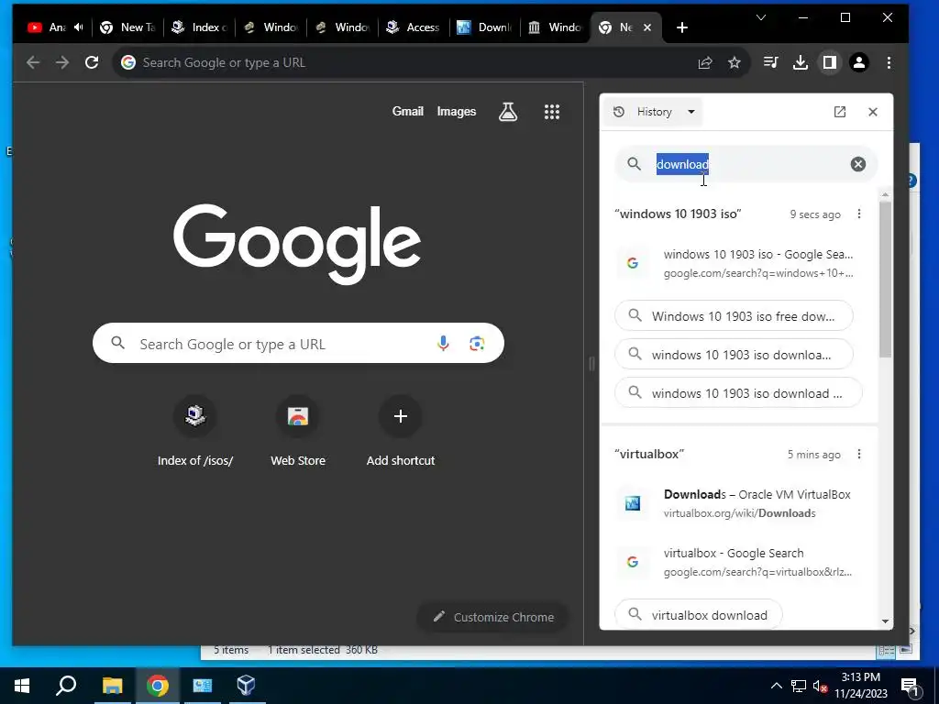Viewport: 939px width, 704px height.
Task: Open the taskbar clock showing 3:13 PM
Action: click(x=861, y=686)
